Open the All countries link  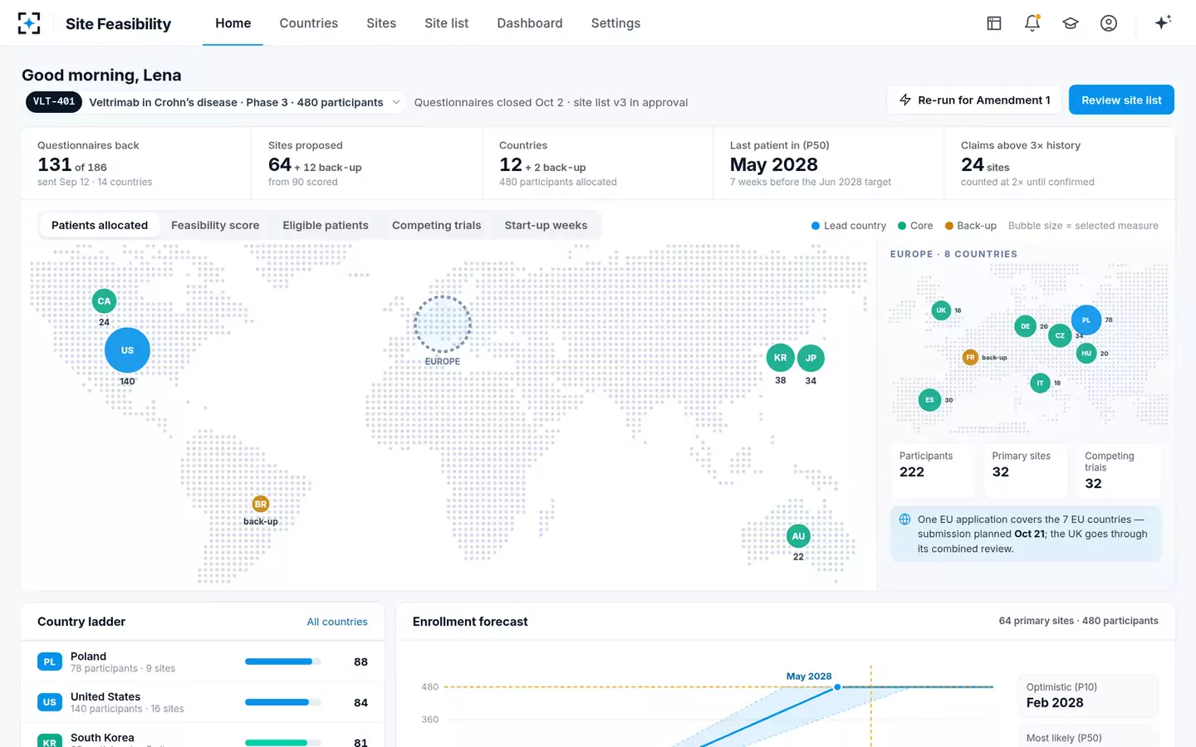click(337, 622)
